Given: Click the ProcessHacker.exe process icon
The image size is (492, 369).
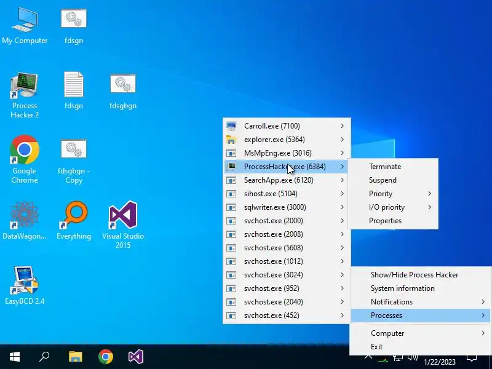Looking at the screenshot, I should 231,167.
